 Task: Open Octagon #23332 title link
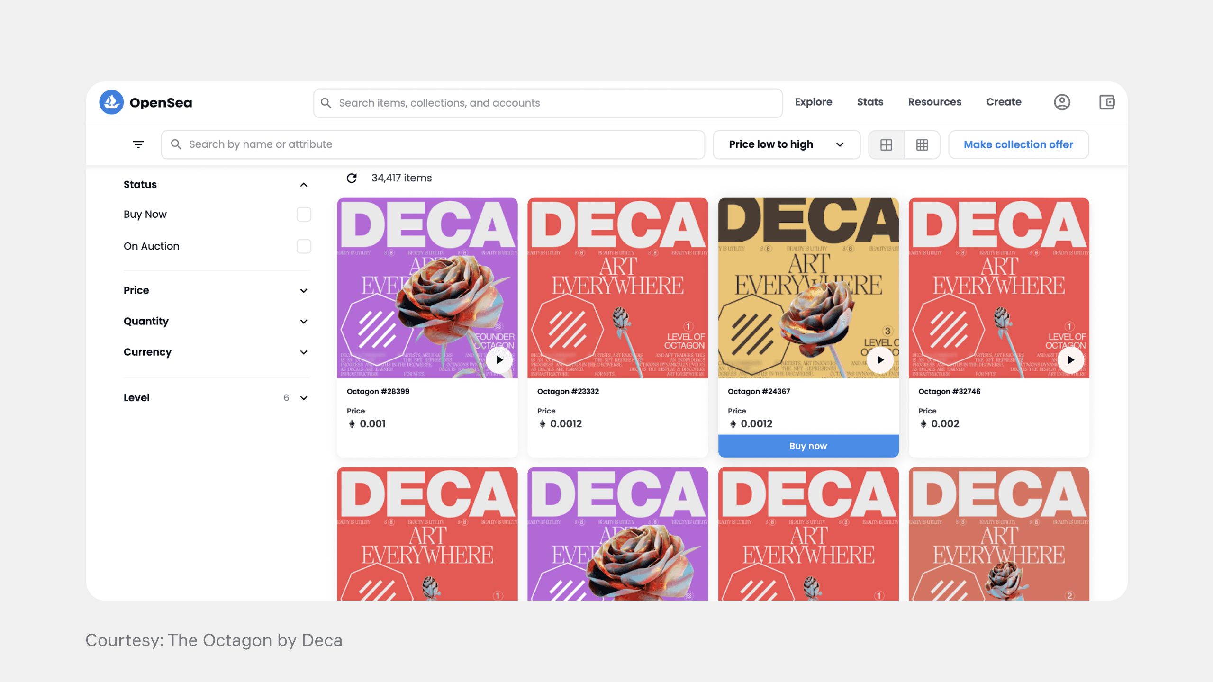coord(568,392)
